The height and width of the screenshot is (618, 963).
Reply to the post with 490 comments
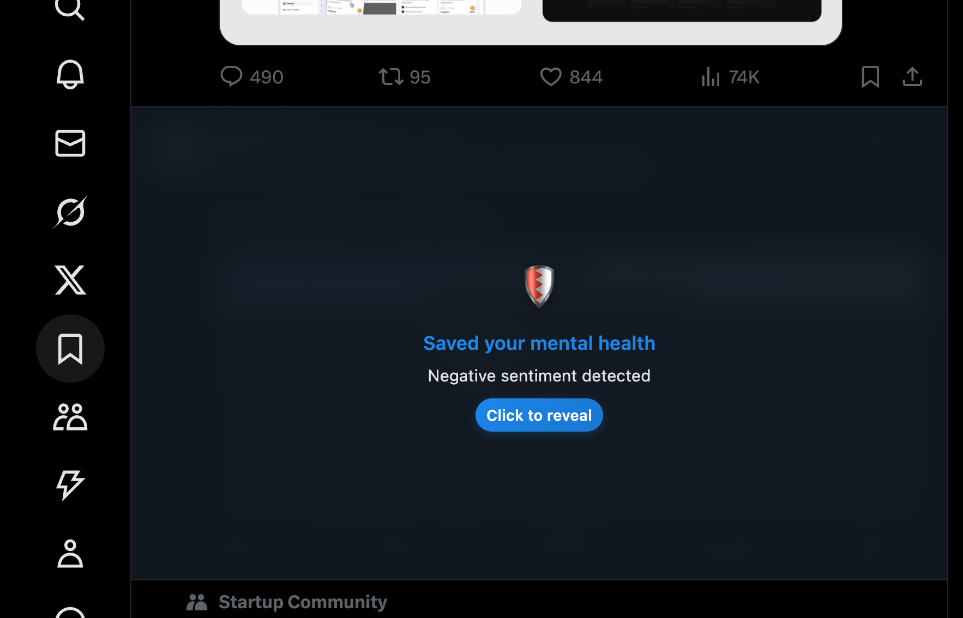(251, 77)
